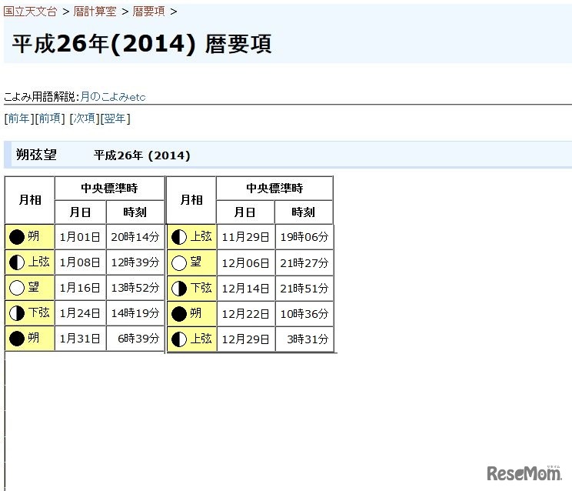Screen dimensions: 572x491
Task: Go to next section via 次項 link
Action: click(85, 119)
